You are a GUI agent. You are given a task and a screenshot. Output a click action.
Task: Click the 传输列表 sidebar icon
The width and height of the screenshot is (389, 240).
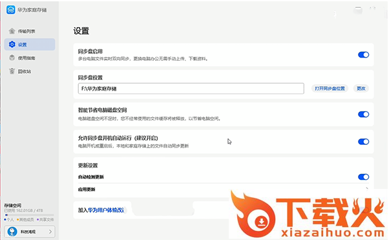tap(12, 31)
